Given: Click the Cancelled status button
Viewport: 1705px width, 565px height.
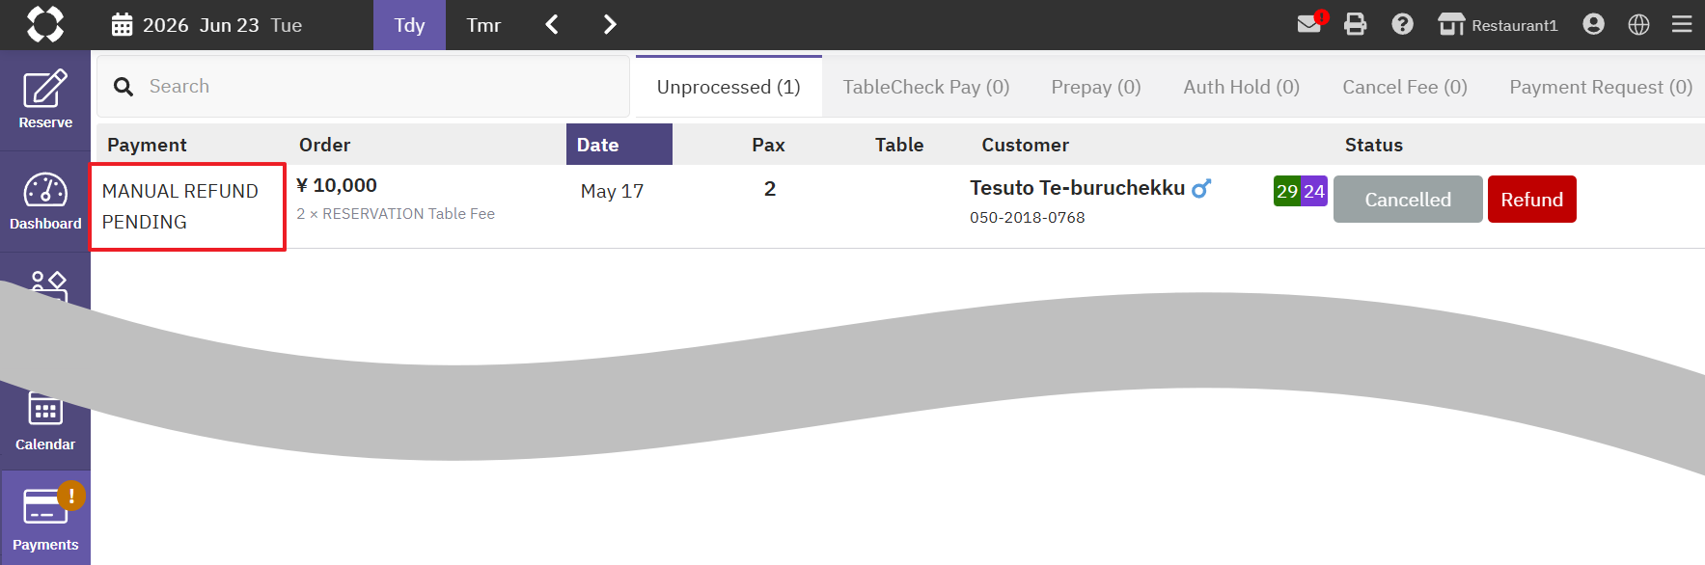Looking at the screenshot, I should [x=1408, y=200].
